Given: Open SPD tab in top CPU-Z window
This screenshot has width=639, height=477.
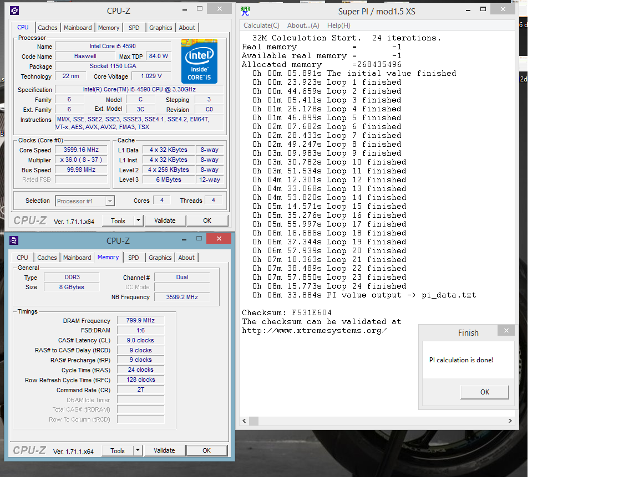Looking at the screenshot, I should (134, 28).
